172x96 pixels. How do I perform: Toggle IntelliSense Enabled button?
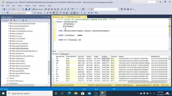[x=57, y=13]
